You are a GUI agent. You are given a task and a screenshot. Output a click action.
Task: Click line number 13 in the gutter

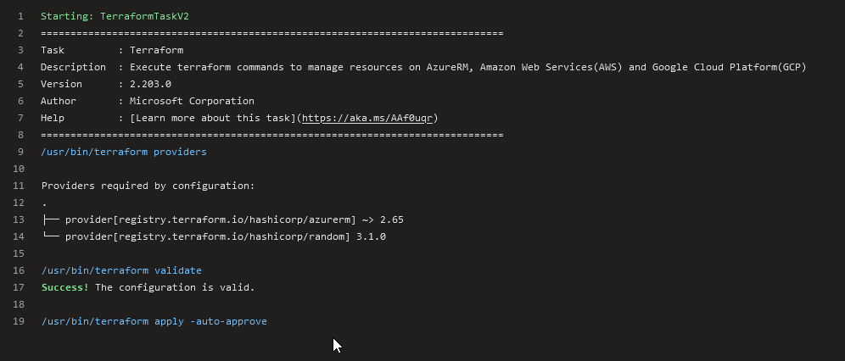[x=19, y=219]
